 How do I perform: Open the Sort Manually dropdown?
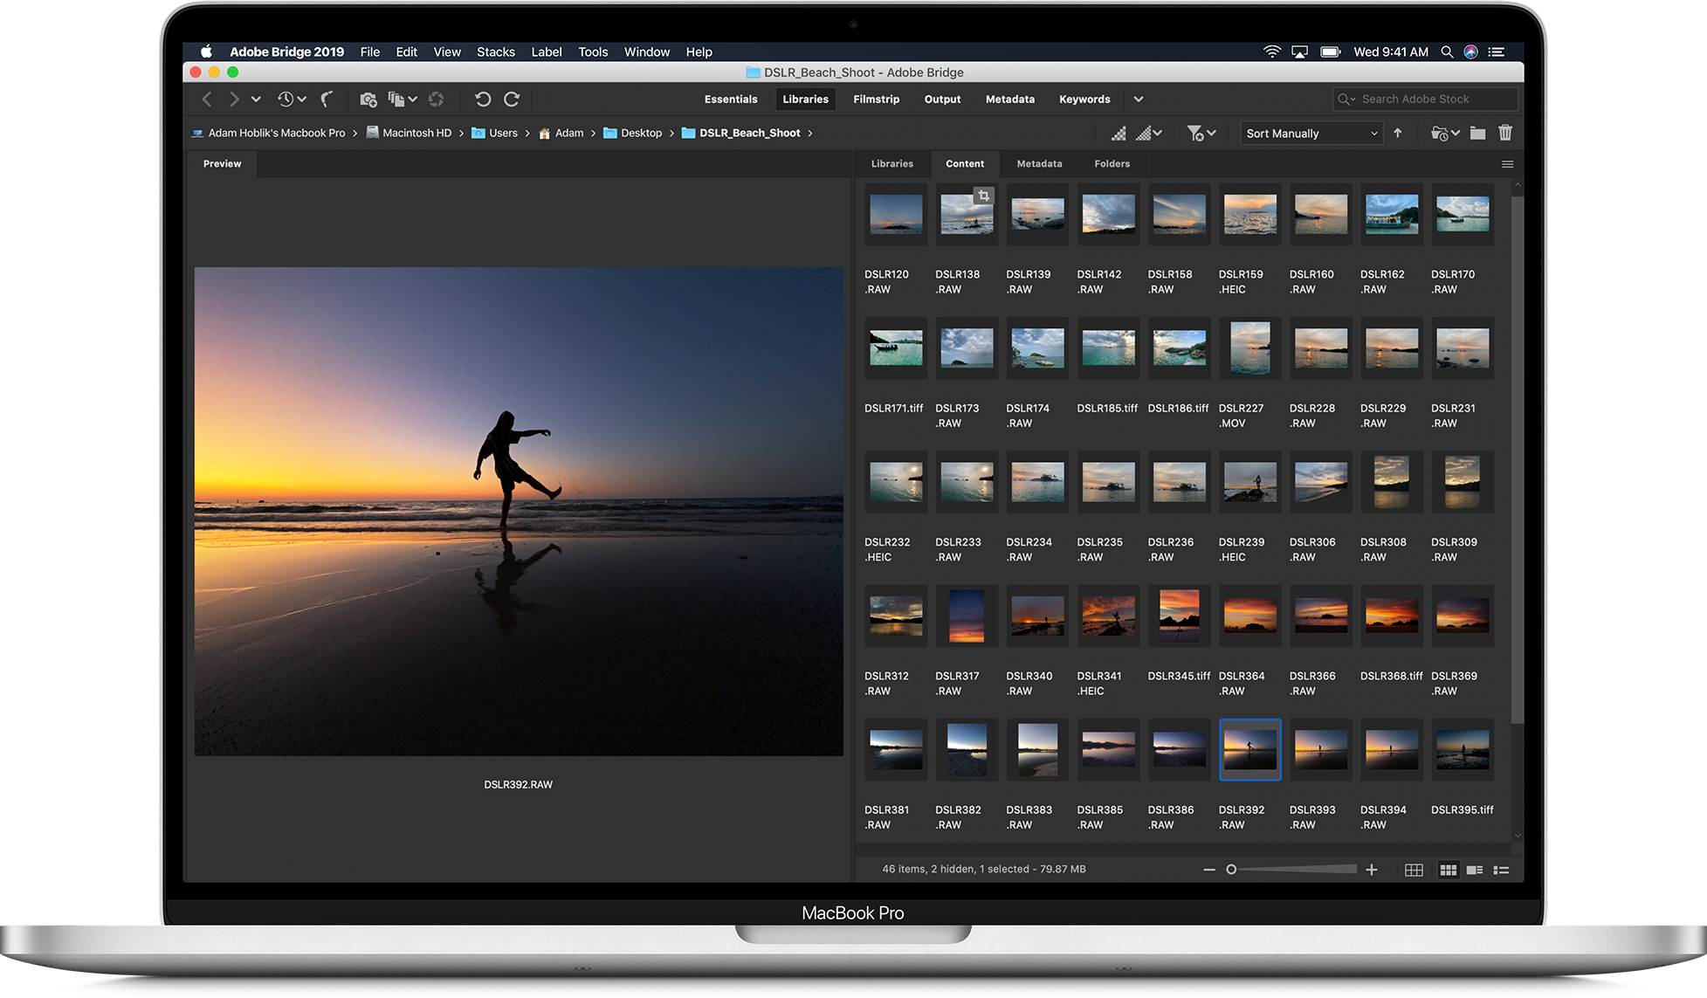1311,134
